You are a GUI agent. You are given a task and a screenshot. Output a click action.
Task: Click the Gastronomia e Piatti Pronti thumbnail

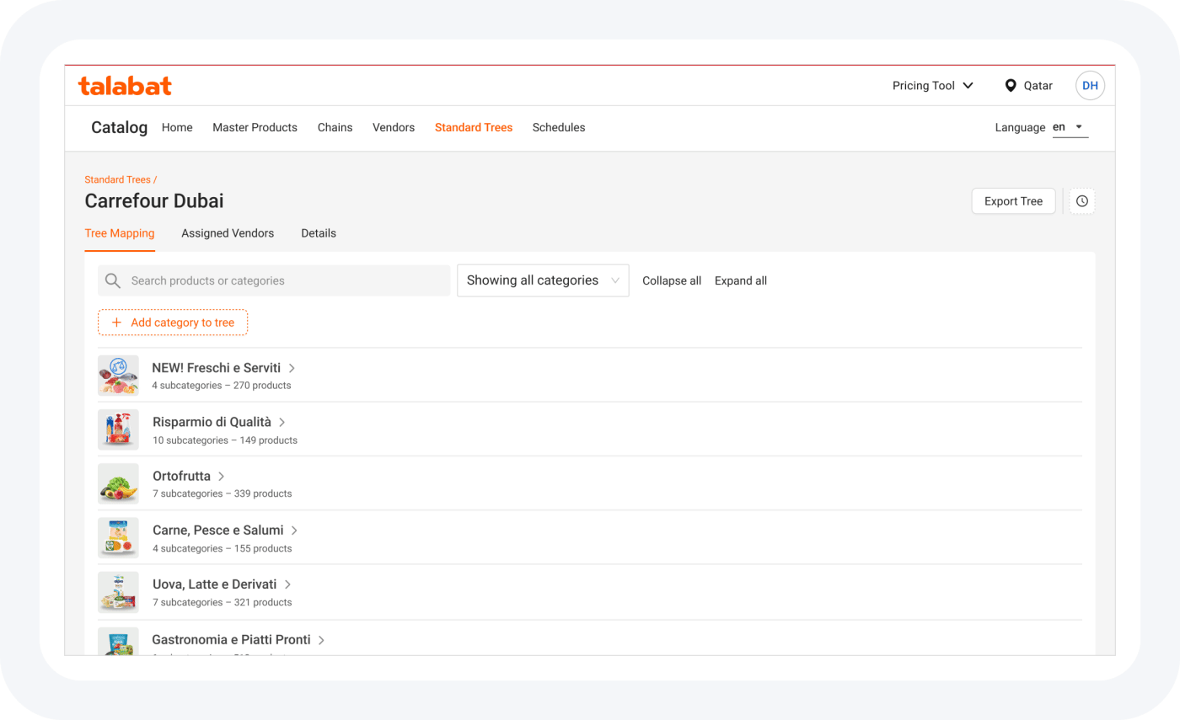point(118,641)
